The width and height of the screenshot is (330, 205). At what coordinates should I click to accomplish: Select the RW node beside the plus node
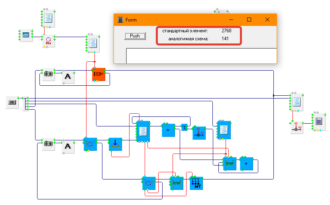coord(230,164)
